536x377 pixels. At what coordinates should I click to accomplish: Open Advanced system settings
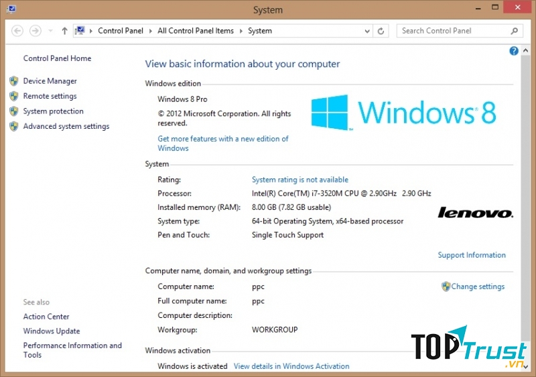[66, 126]
